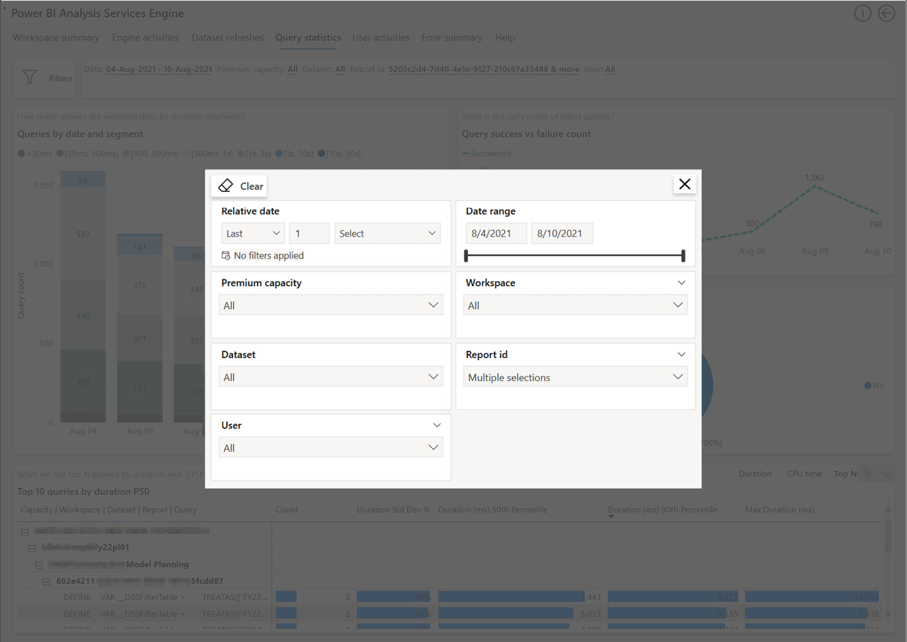Viewport: 907px width, 642px height.
Task: Click the back arrow in the top corner
Action: (x=886, y=13)
